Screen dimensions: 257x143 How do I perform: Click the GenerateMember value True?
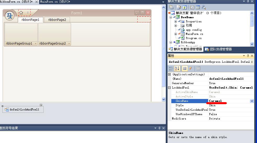[x=231, y=83]
